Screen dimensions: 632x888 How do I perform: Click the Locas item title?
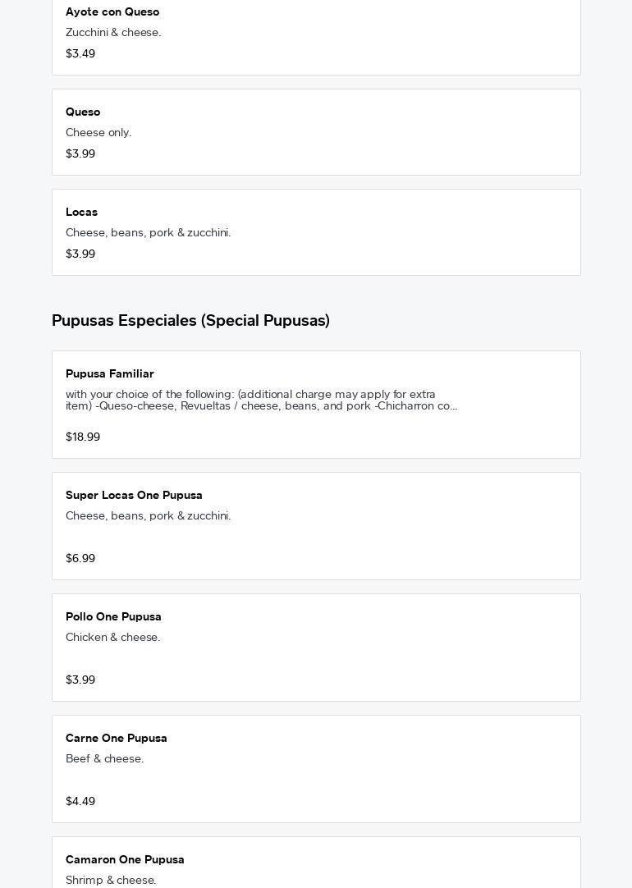point(81,213)
